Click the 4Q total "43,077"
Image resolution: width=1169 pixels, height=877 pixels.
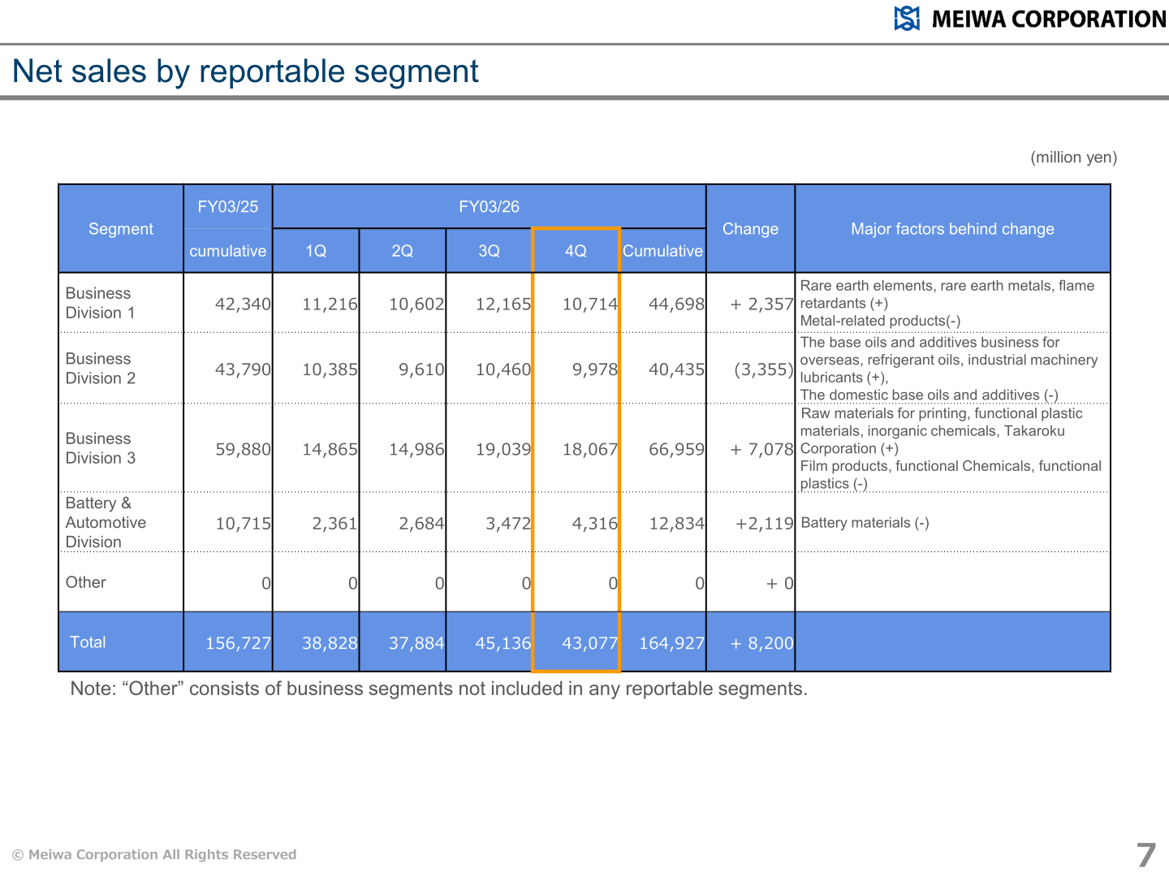click(590, 643)
